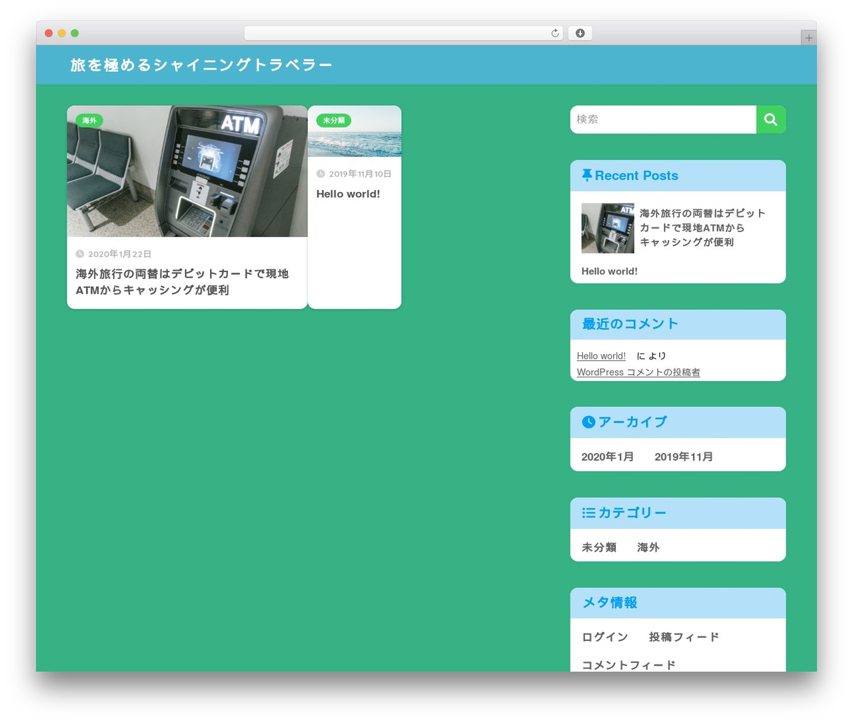The image size is (853, 723).
Task: Click the 最近のコメント widget heading
Action: click(630, 324)
